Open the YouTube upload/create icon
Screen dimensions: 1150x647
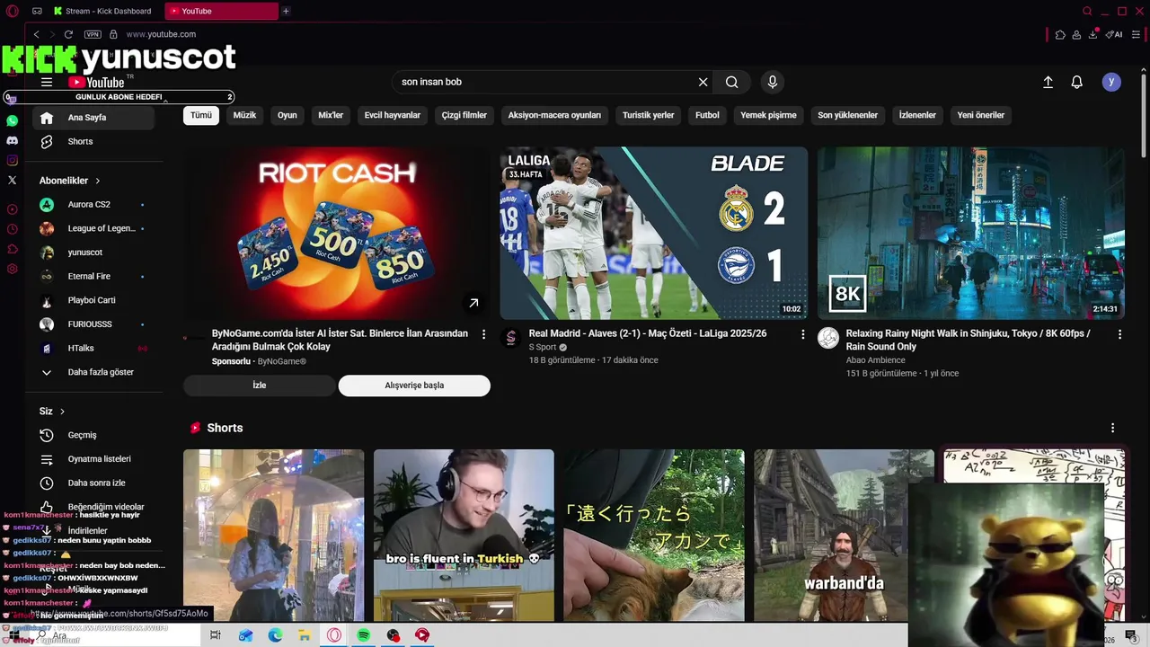(x=1048, y=82)
